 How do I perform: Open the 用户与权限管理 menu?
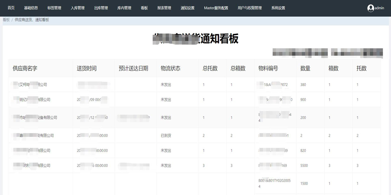250,8
